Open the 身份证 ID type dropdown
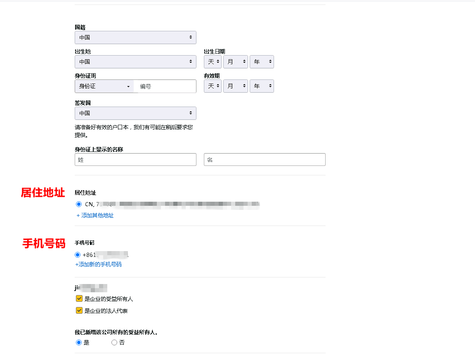 click(x=104, y=86)
